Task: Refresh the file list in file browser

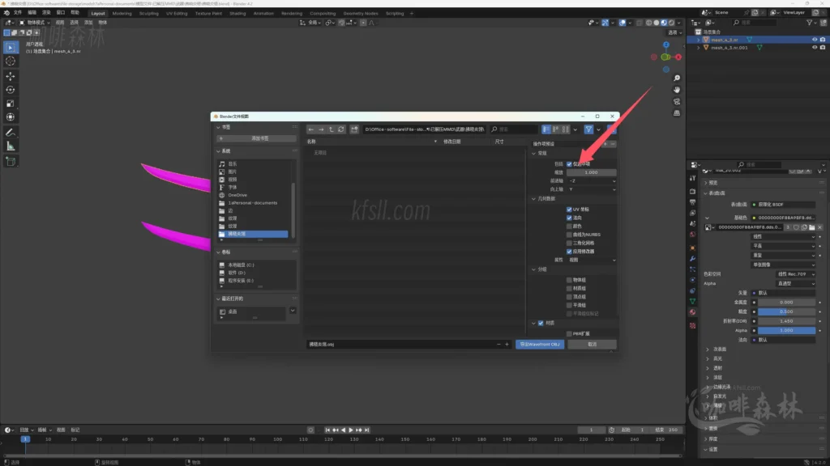Action: 341,129
